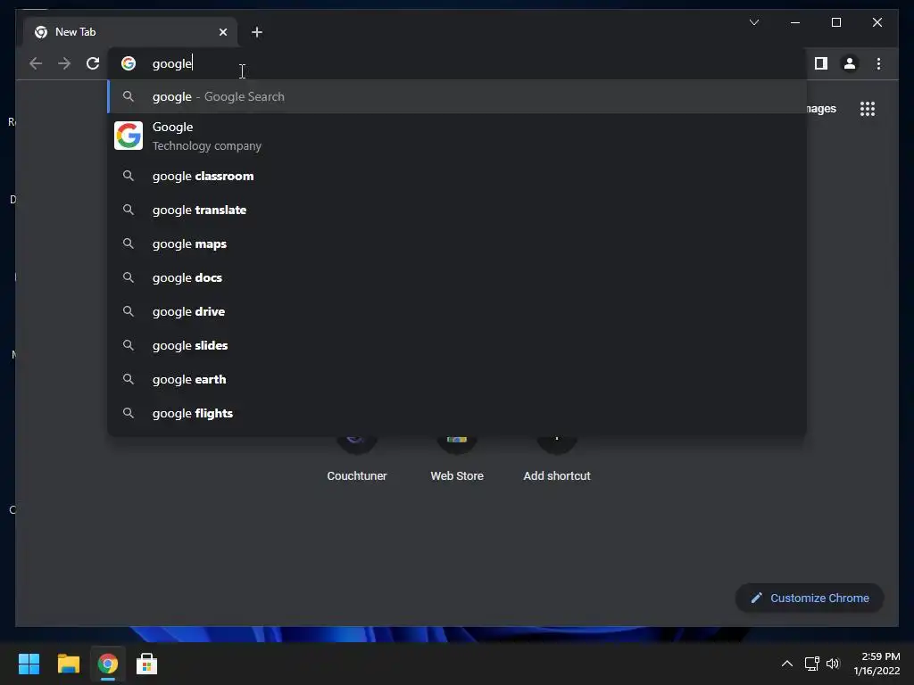
Task: Reload the page with refresh icon
Action: click(93, 63)
